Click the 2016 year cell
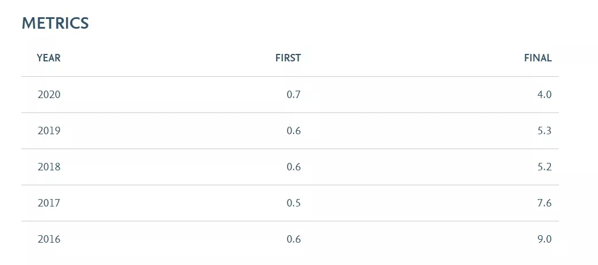 pyautogui.click(x=49, y=239)
